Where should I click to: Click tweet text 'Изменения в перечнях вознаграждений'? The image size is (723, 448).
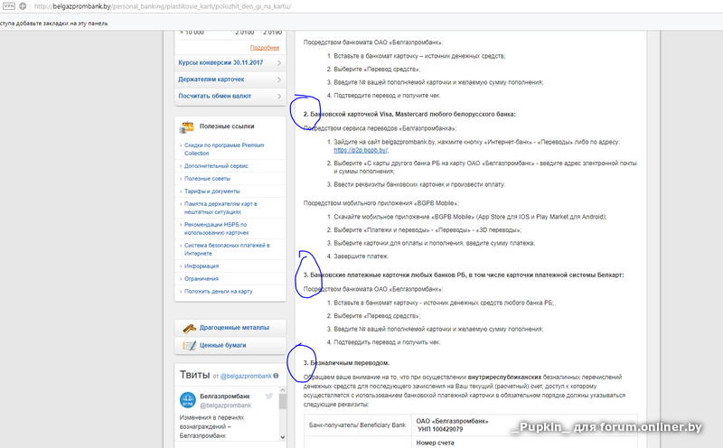click(211, 422)
